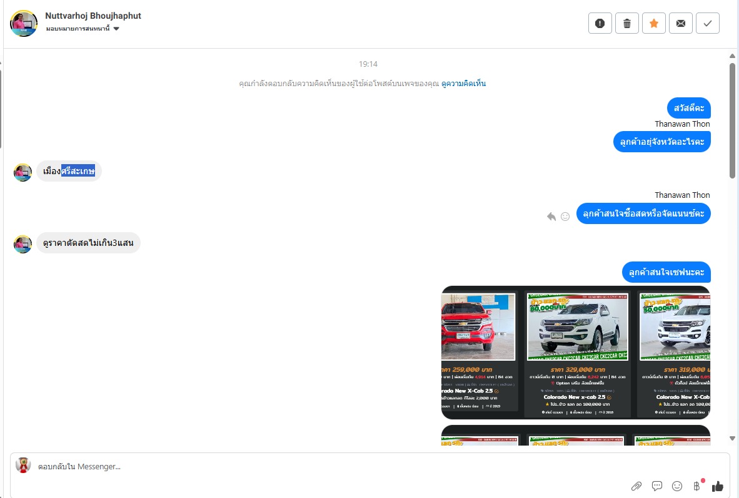Mark conversation as spam with exclamation icon
739x498 pixels.
[600, 23]
